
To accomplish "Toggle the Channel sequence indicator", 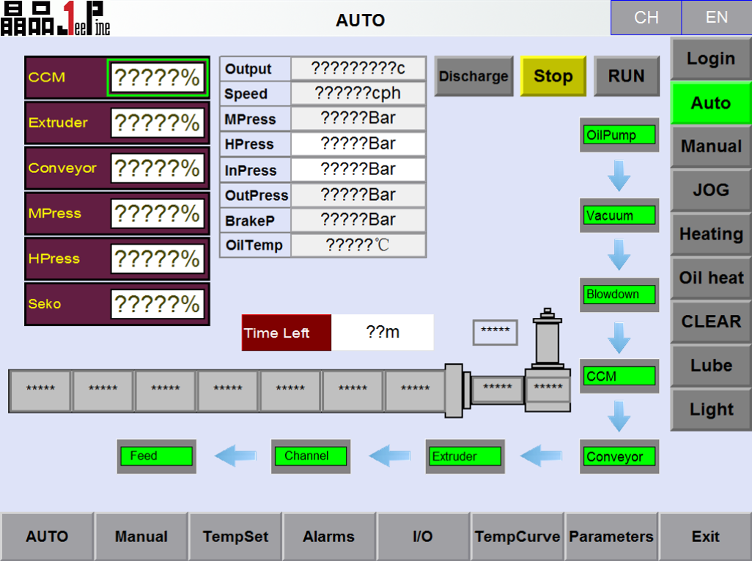I will pos(310,456).
